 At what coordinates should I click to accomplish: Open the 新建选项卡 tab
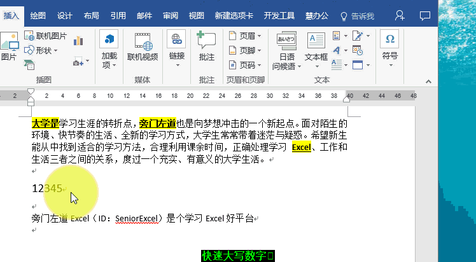point(234,16)
